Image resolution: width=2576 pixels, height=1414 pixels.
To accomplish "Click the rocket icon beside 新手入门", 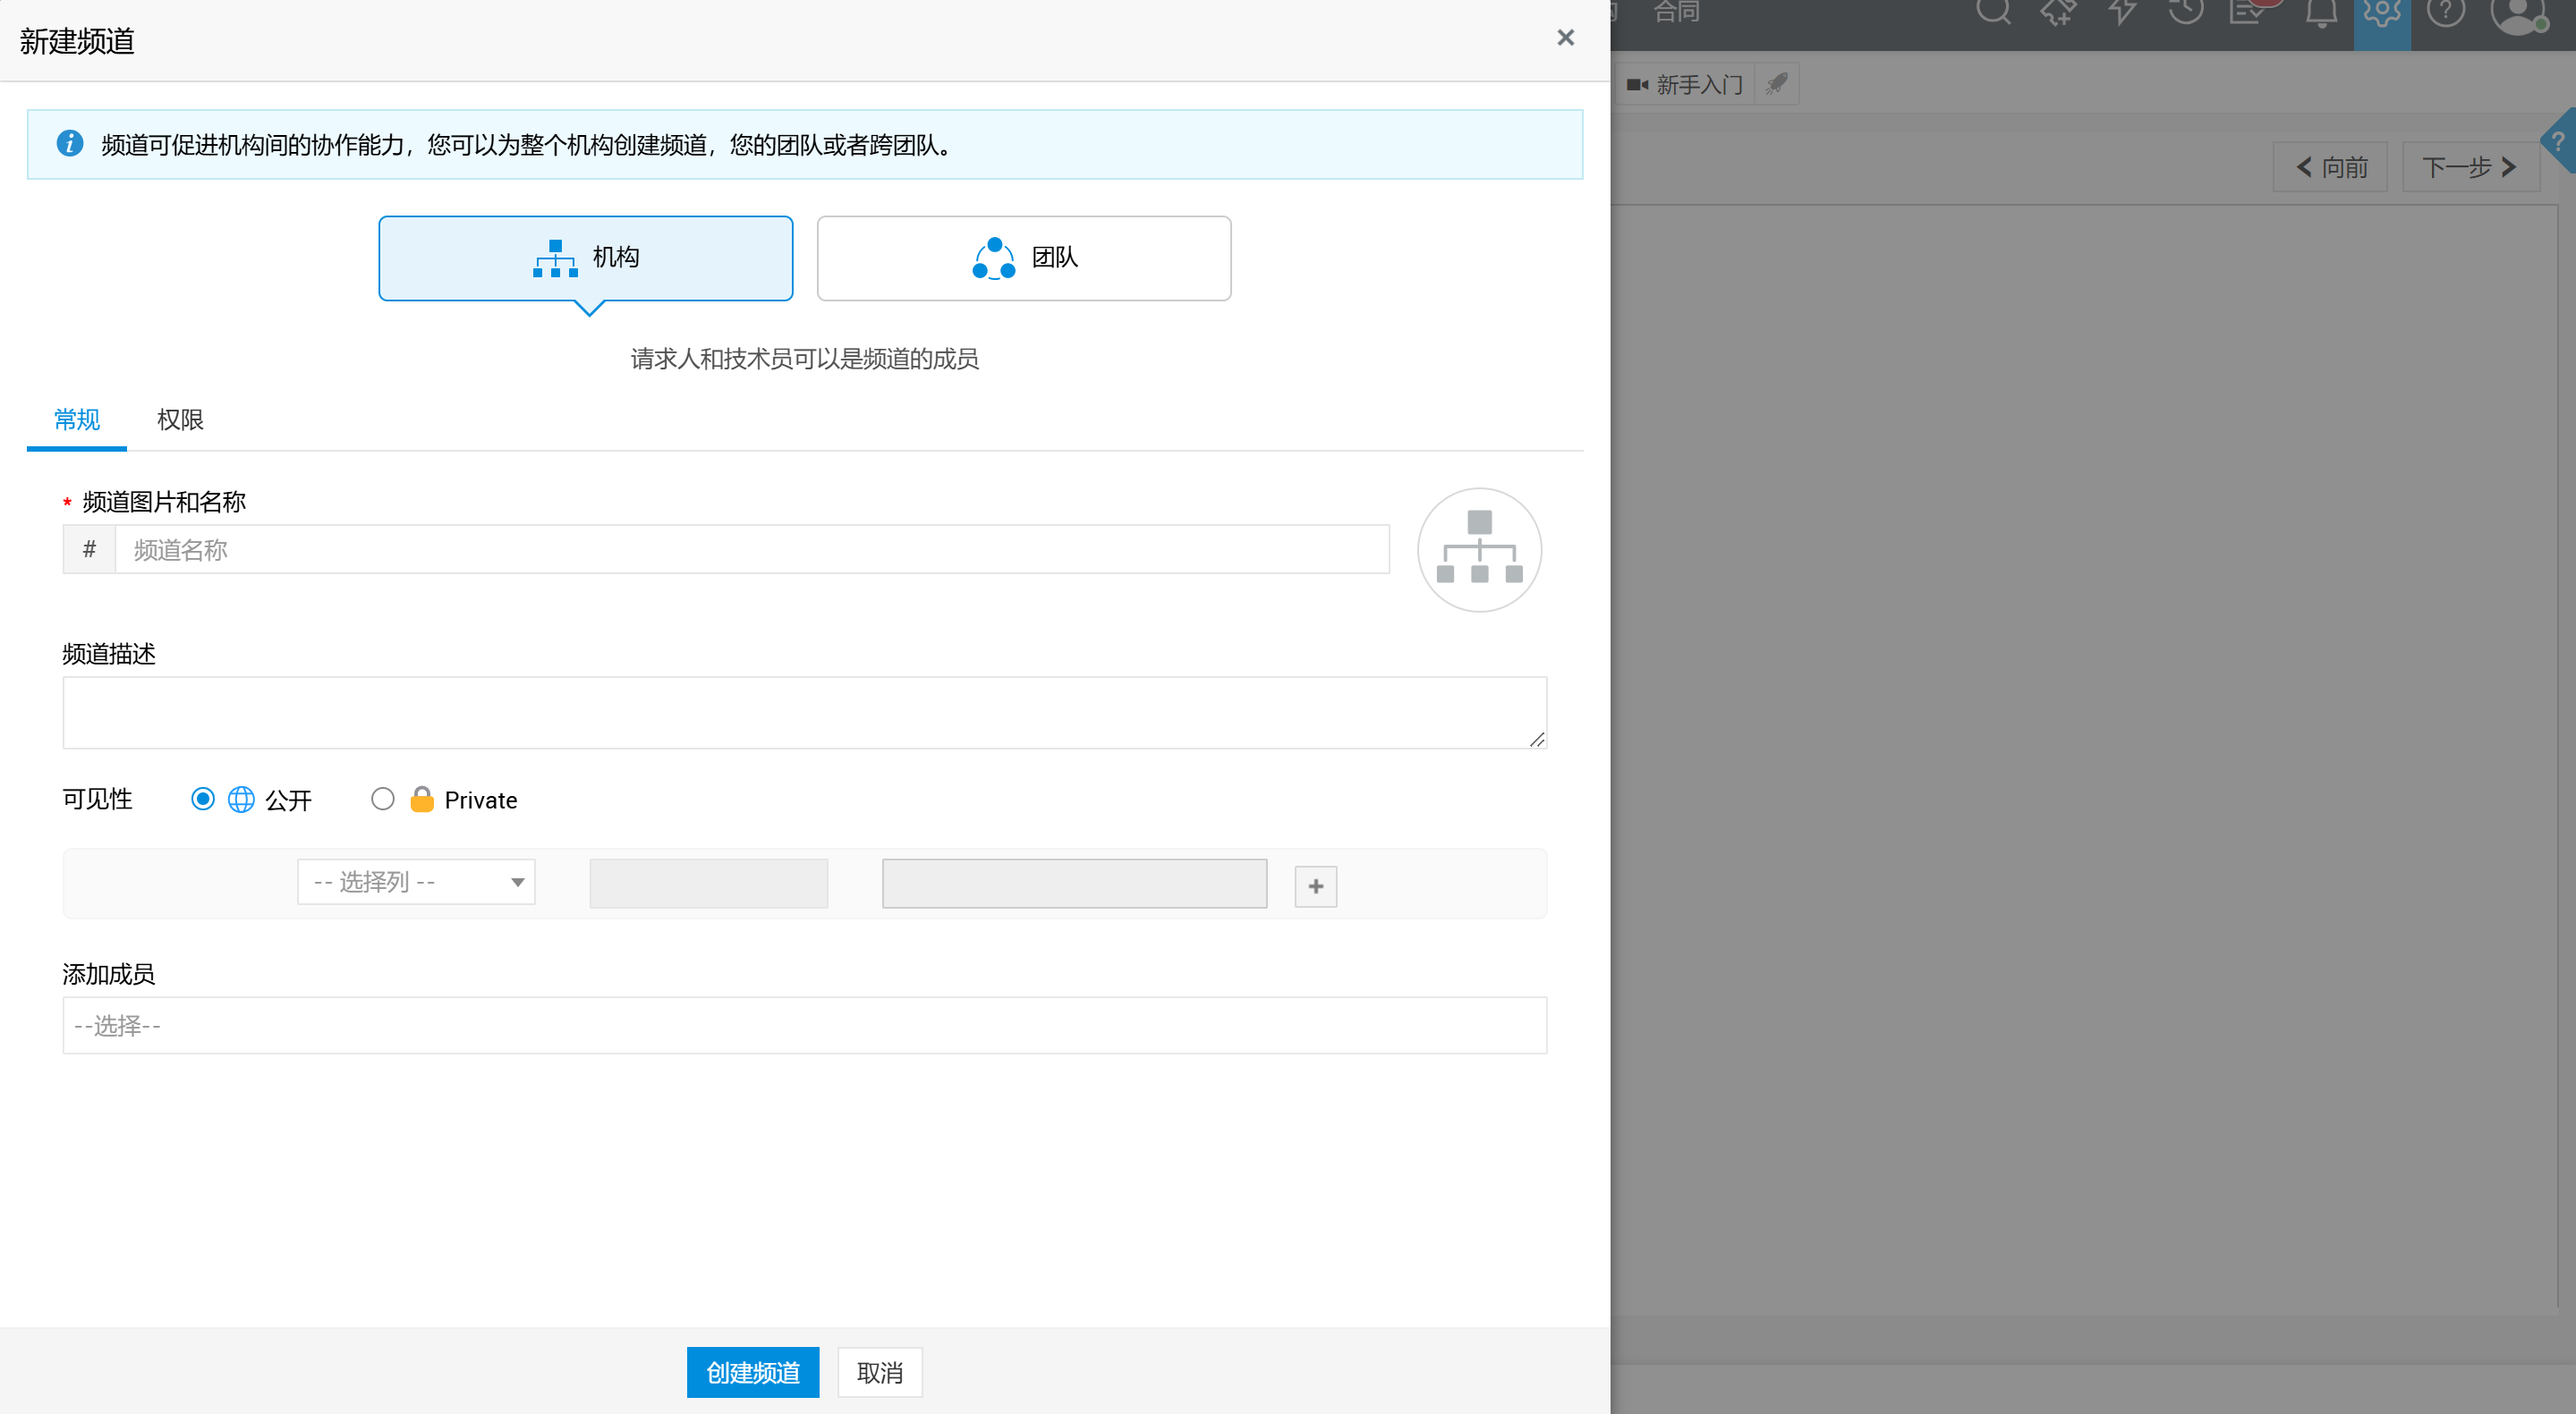I will (x=1776, y=84).
